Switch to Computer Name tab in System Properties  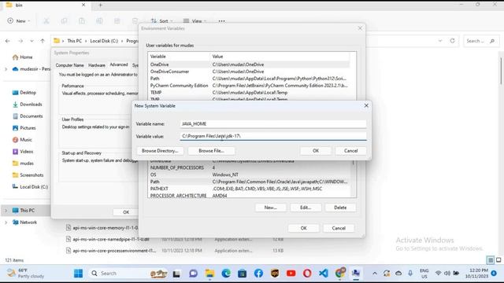coord(70,65)
